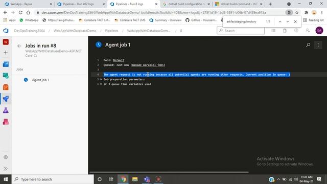Open project settings gear icon

tap(6, 157)
